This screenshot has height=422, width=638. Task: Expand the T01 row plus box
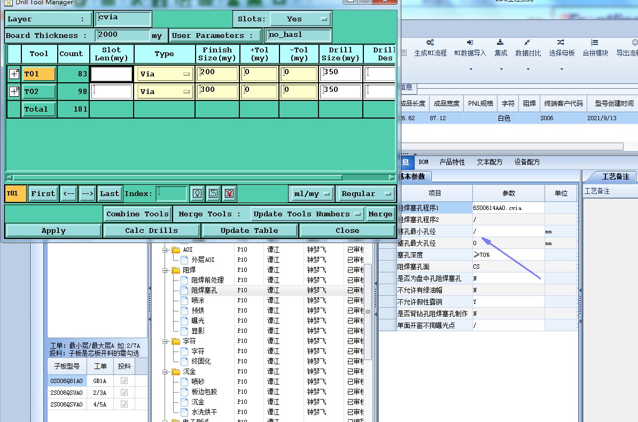pos(14,74)
